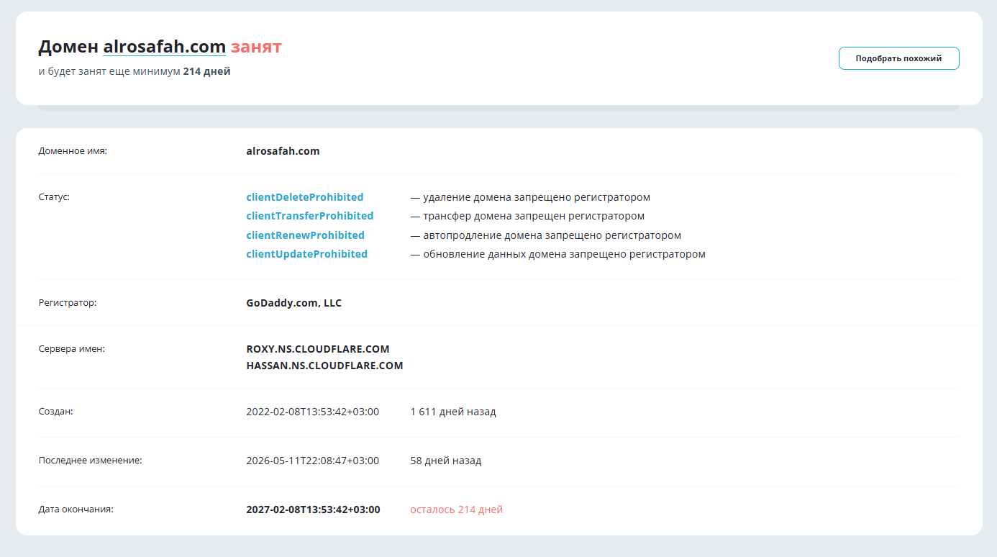Open clientTransferProhibited status link

click(x=310, y=216)
